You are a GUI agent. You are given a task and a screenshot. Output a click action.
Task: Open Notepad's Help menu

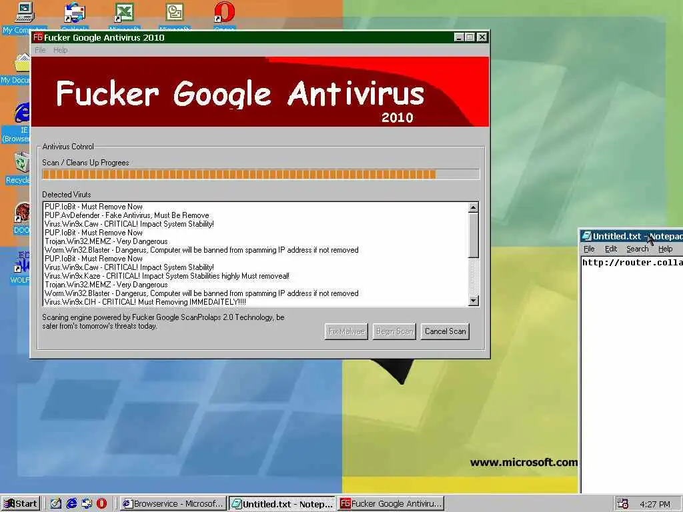point(665,249)
